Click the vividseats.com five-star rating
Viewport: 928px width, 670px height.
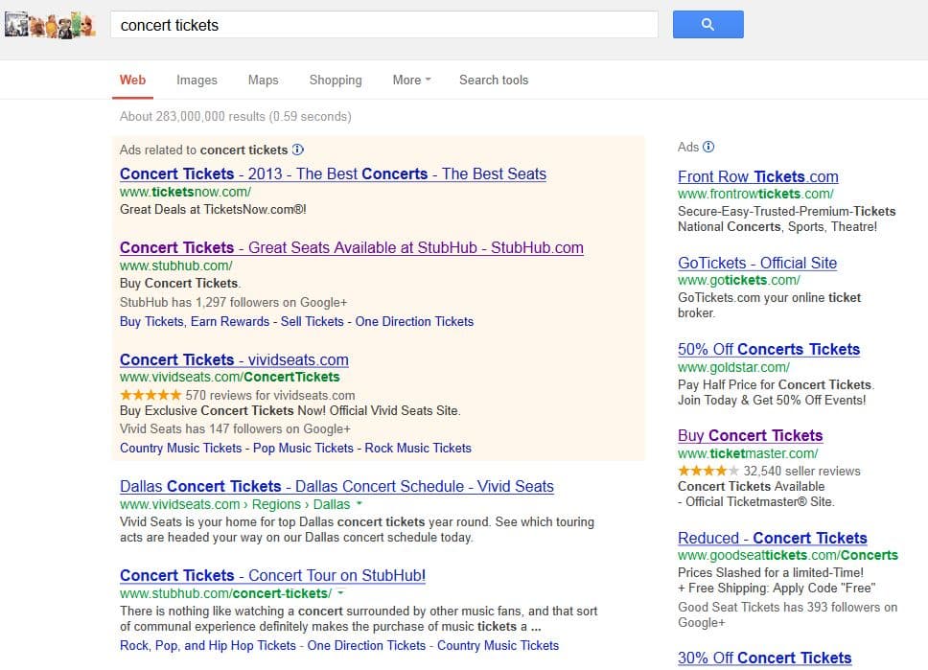point(151,395)
